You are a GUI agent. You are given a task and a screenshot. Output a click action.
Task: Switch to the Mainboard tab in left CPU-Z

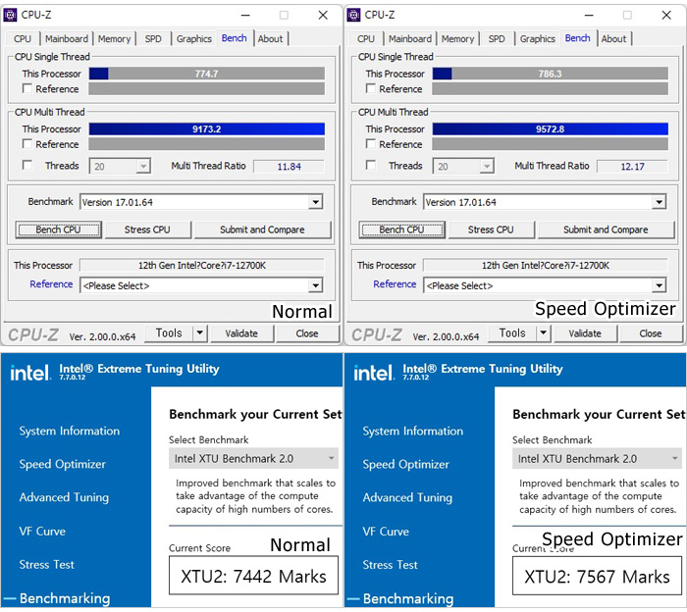coord(67,39)
